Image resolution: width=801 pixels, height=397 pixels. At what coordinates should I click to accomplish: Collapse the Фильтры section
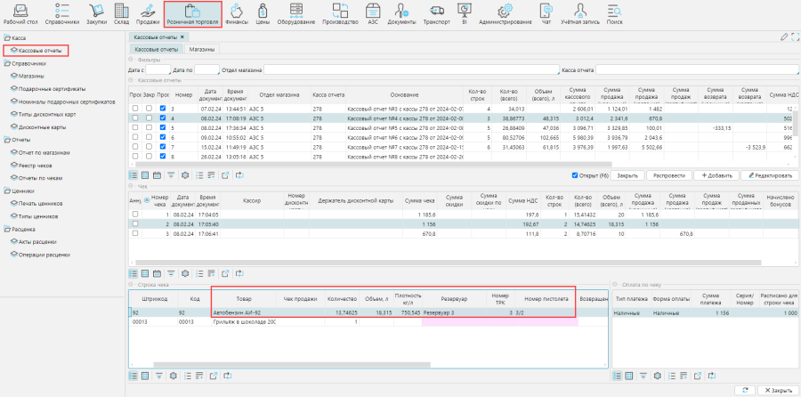point(131,60)
